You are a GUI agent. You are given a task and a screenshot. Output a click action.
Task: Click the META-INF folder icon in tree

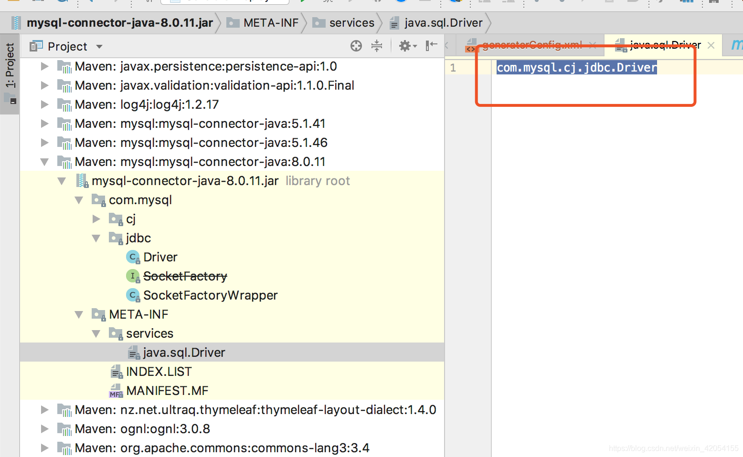click(x=99, y=314)
